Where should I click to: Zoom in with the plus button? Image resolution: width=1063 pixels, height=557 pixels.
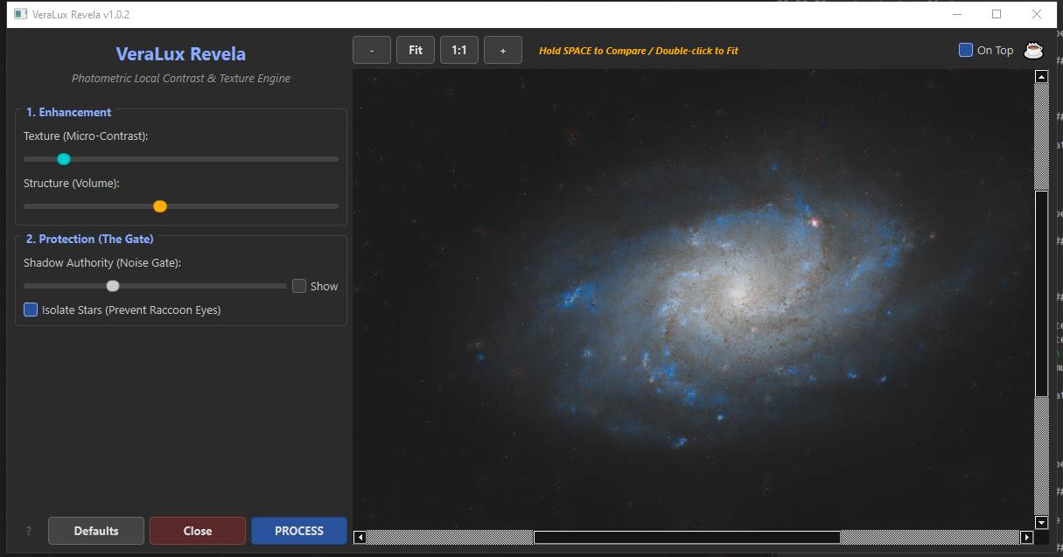pos(503,50)
